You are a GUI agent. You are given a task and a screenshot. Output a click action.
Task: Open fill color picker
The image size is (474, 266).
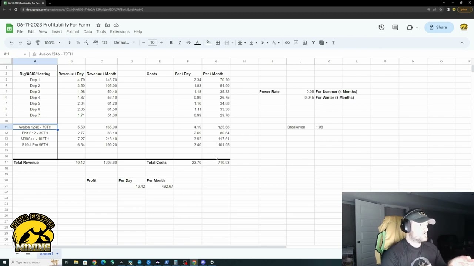(x=208, y=43)
